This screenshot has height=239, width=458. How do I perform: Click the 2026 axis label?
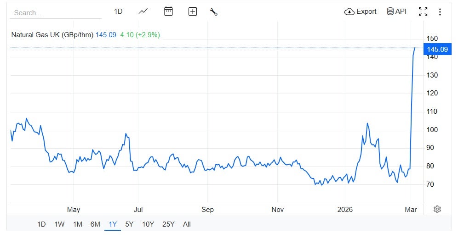tap(345, 210)
